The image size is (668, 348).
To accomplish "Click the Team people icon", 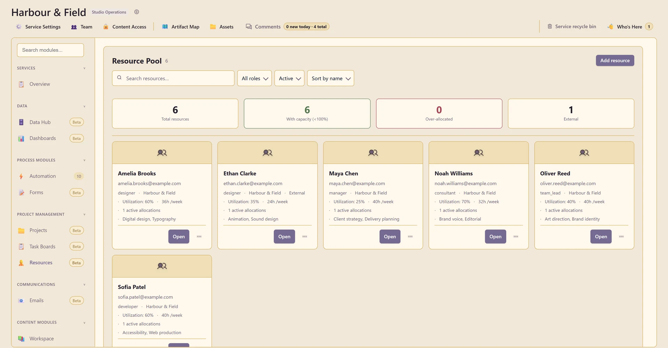I will coord(74,27).
